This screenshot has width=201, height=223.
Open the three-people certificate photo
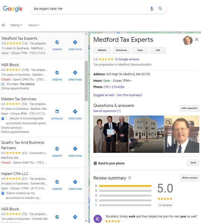tap(111, 134)
